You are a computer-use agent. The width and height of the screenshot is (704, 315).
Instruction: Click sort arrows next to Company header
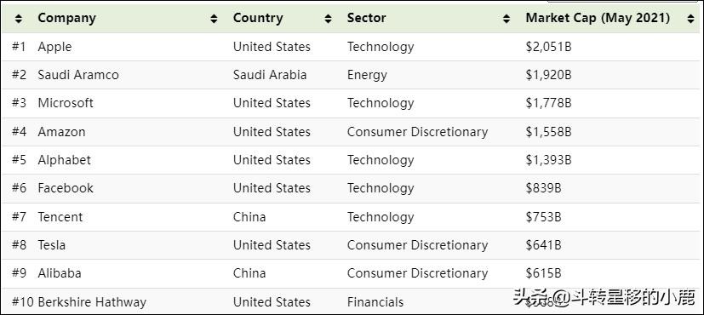pos(214,19)
